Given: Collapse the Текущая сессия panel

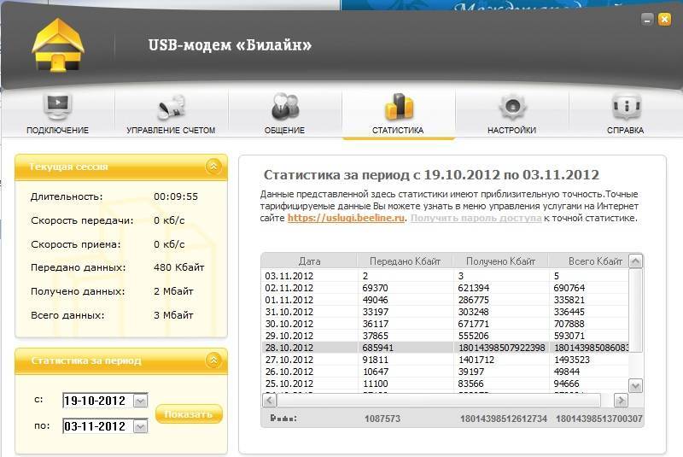Looking at the screenshot, I should click(213, 167).
